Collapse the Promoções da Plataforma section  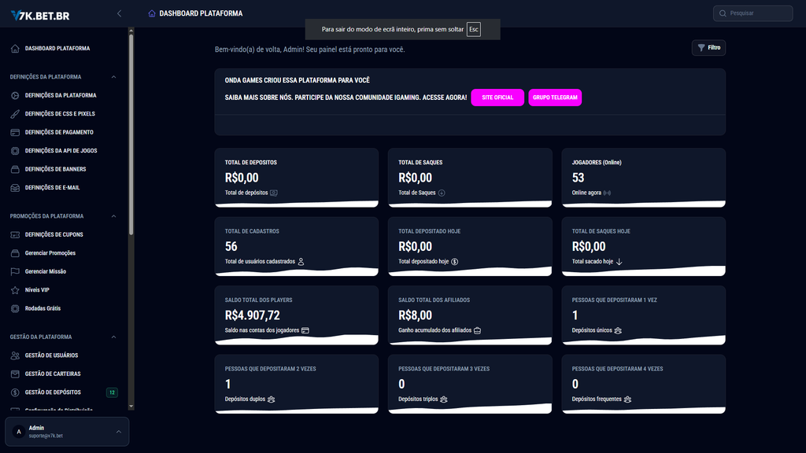[x=113, y=216]
